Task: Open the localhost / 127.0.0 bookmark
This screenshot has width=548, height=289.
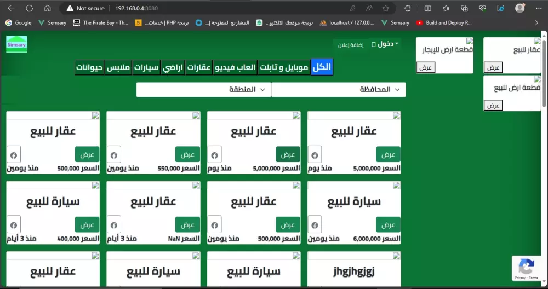Action: coord(347,22)
